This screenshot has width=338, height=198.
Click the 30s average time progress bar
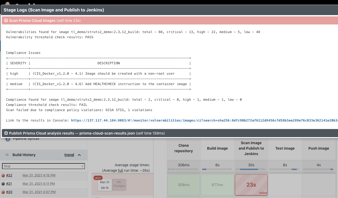[251, 169]
